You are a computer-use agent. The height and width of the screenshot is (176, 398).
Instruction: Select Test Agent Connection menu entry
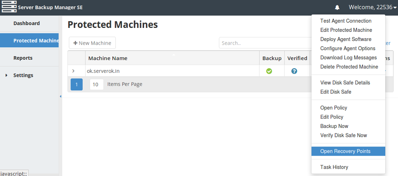[x=345, y=21]
